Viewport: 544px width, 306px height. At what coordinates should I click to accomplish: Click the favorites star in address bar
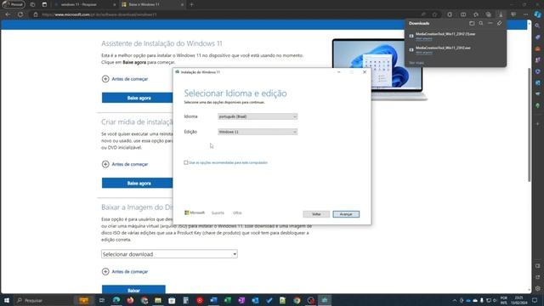pyautogui.click(x=434, y=14)
